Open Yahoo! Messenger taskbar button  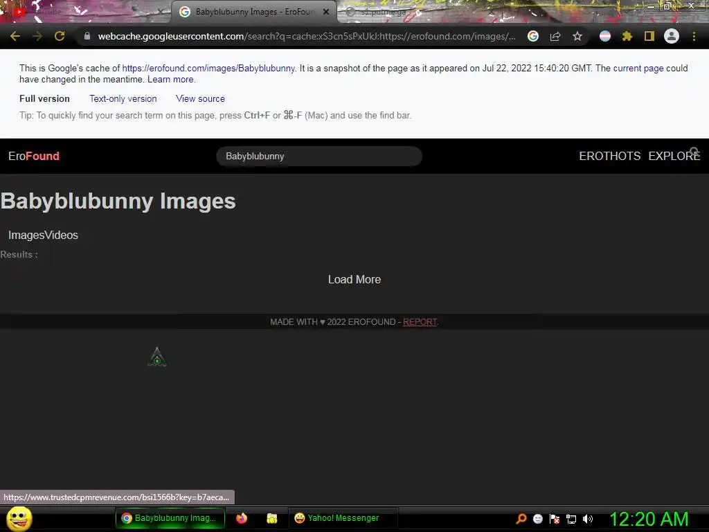[343, 518]
